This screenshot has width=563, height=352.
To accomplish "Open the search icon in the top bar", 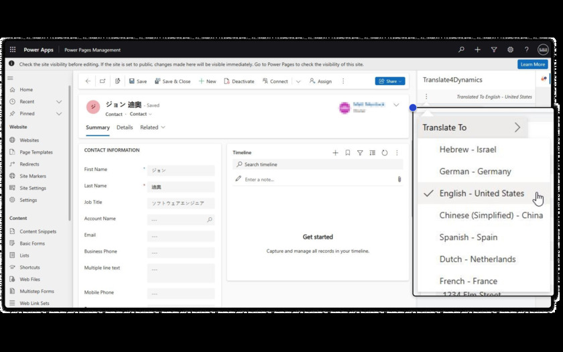I will pyautogui.click(x=461, y=50).
